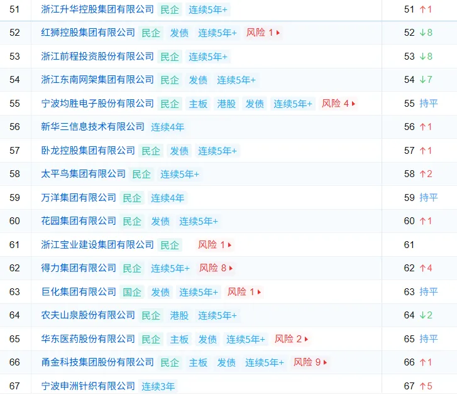Screen dimensions: 457x395
Task: Click 主板 tag on 宁波均胜电子 row
Action: click(x=198, y=104)
